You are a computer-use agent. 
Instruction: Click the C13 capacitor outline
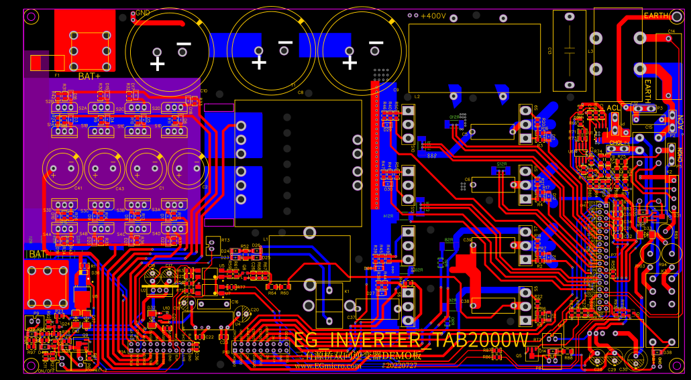(570, 51)
